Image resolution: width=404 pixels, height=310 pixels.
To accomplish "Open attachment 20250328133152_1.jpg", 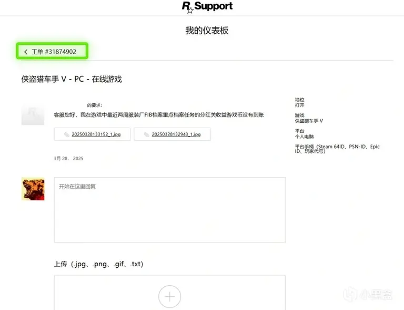I will coord(96,134).
